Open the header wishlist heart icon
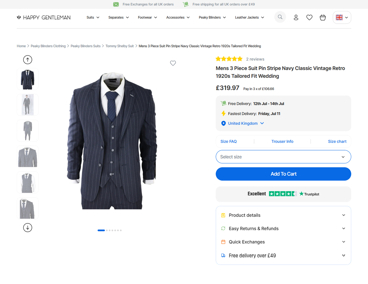The image size is (368, 284). point(309,17)
